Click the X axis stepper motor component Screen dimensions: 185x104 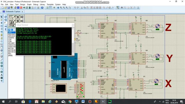156,81
